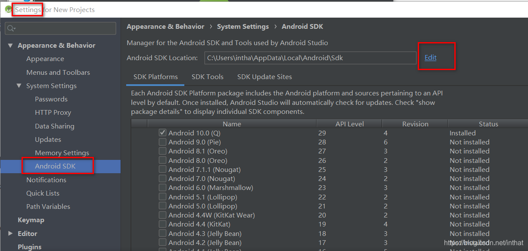Switch to the SDK Tools tab
528x251 pixels.
208,77
